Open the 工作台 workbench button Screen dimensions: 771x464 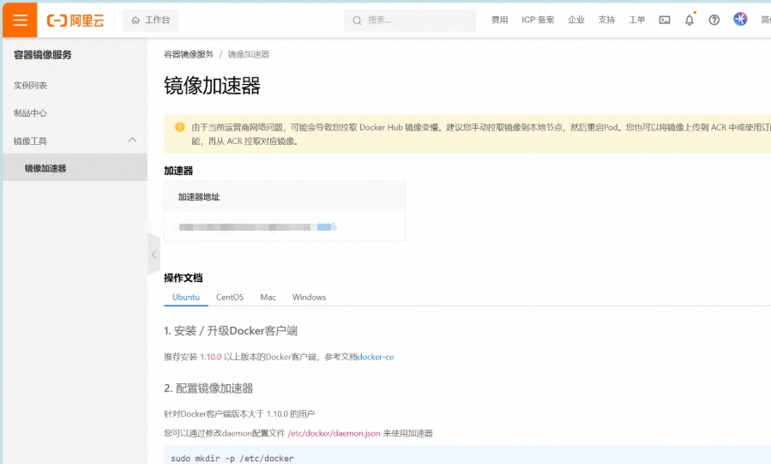coord(150,20)
